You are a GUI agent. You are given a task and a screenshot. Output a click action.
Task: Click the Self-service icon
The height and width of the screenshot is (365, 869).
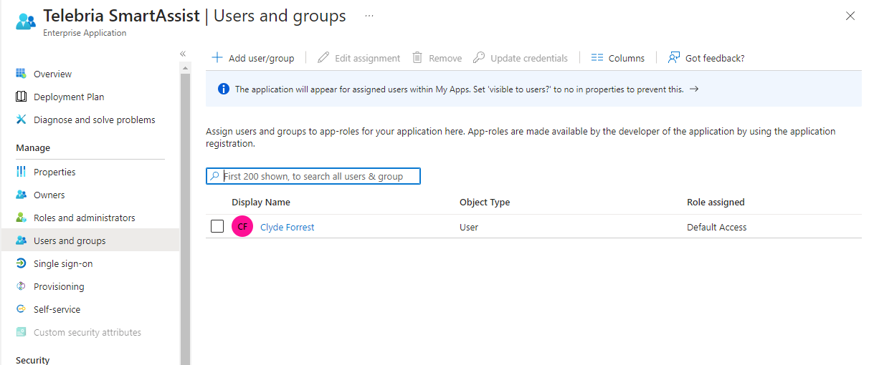tap(21, 309)
